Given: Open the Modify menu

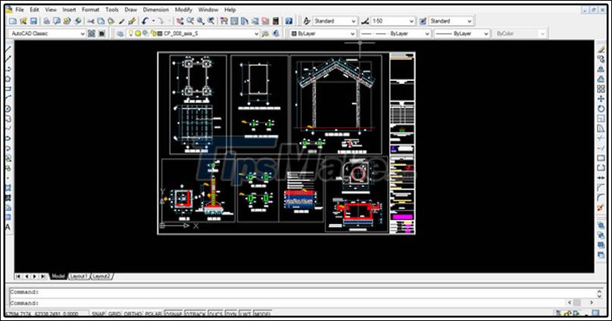Looking at the screenshot, I should (x=183, y=9).
